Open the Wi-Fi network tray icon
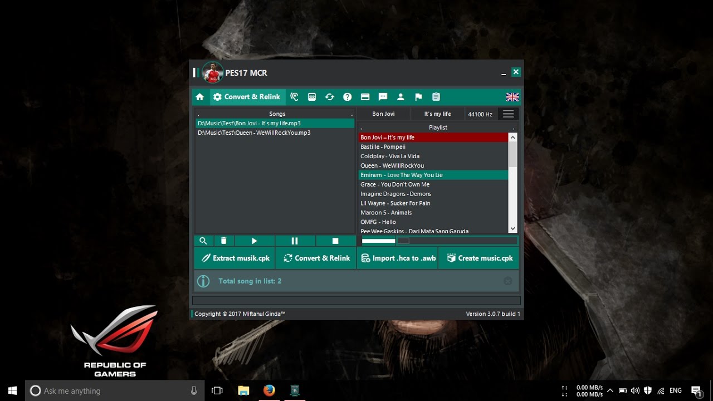 [661, 391]
